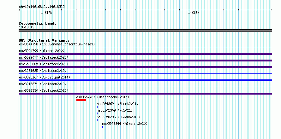Open esv3657707 (Besenbacher2015) label
This screenshot has height=139, width=281.
pos(103,97)
